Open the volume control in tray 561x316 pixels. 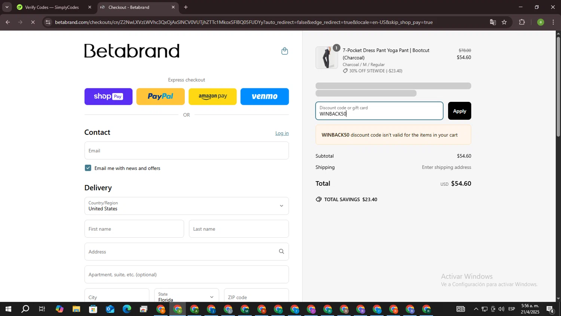[501, 309]
